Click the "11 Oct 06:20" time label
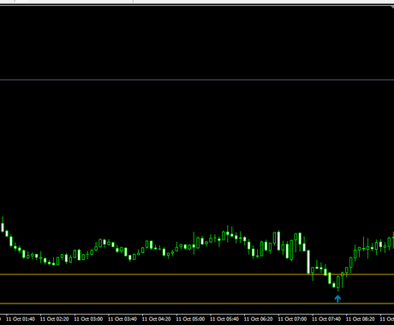This screenshot has width=394, height=325. pos(259,319)
